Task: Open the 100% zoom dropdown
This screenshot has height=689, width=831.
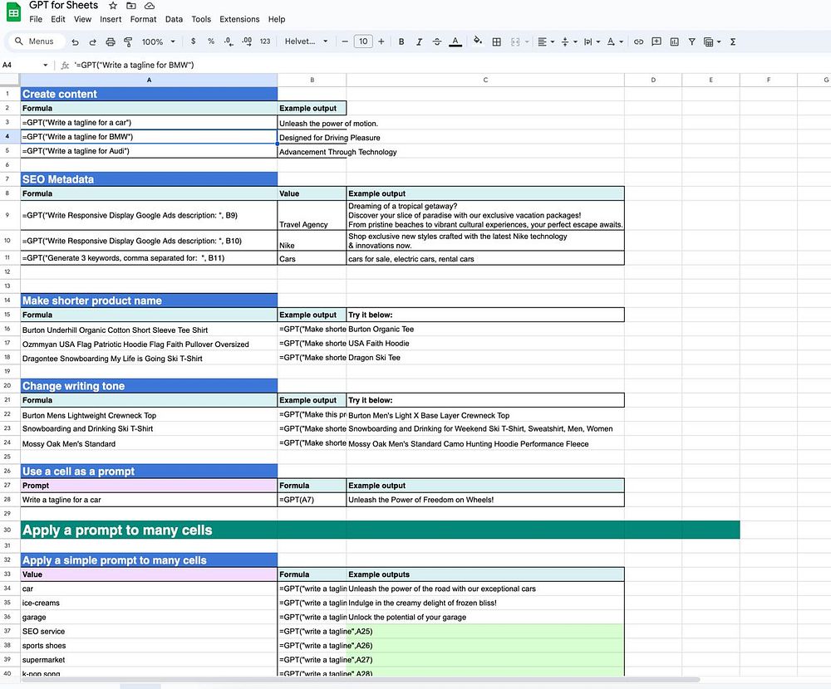Action: point(158,42)
